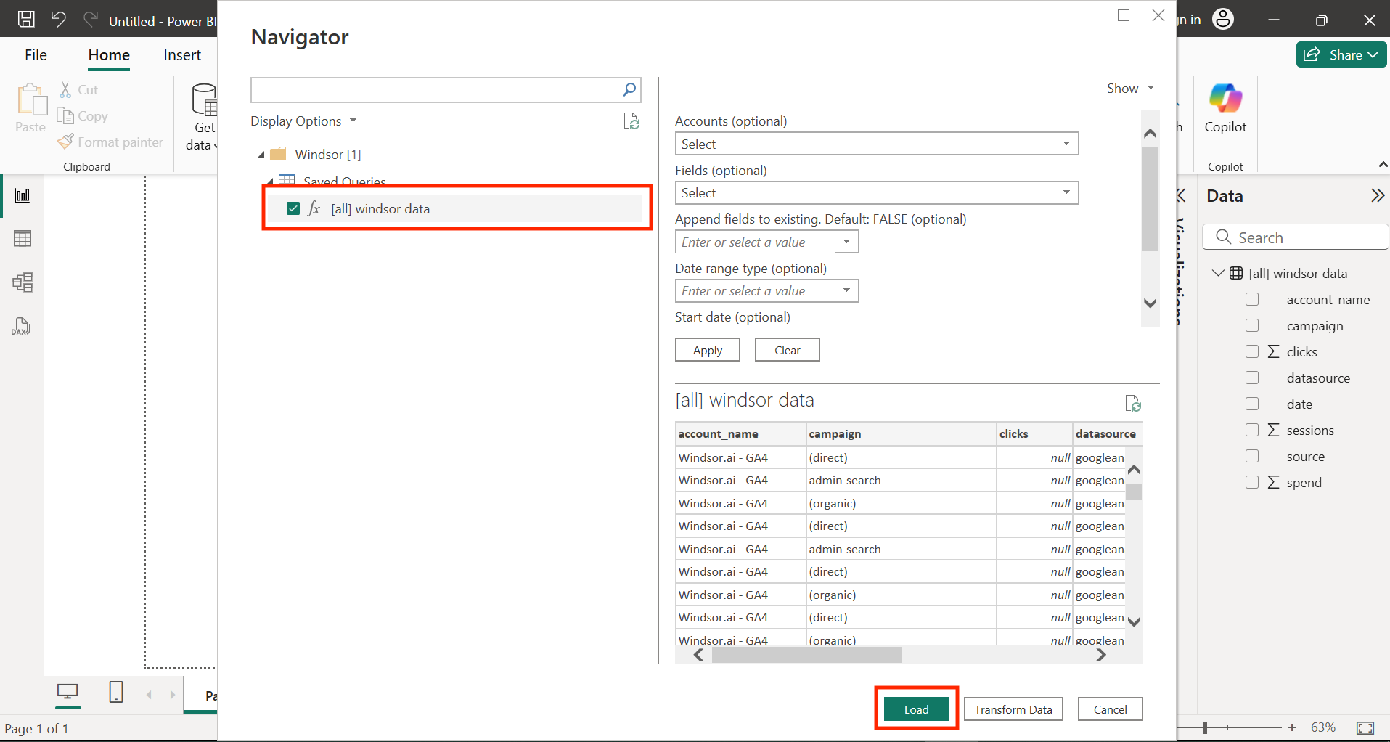This screenshot has width=1390, height=742.
Task: Click the Clear button
Action: point(788,350)
